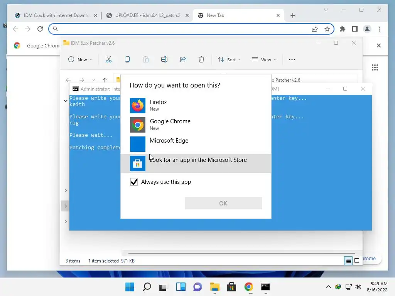Select the New Tab browser tab
The height and width of the screenshot is (296, 395).
coord(238,15)
